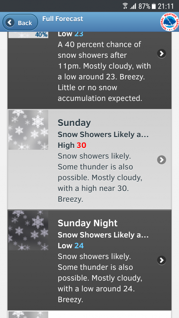Tap the Low 23 temperature
The height and width of the screenshot is (318, 179).
[x=70, y=34]
